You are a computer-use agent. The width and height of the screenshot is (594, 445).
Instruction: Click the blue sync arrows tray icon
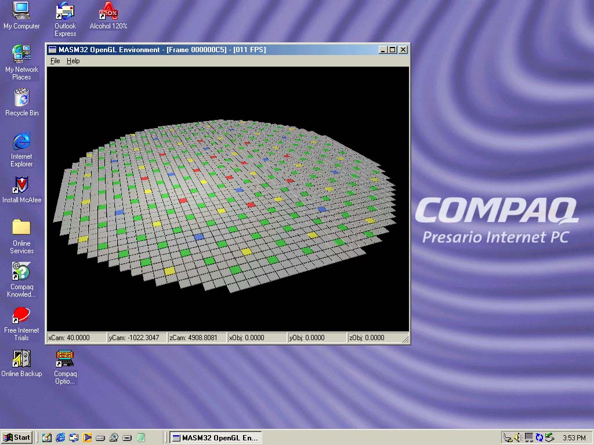(x=539, y=438)
